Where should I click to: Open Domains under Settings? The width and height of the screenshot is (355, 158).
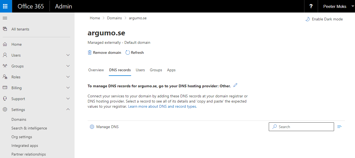point(19,119)
